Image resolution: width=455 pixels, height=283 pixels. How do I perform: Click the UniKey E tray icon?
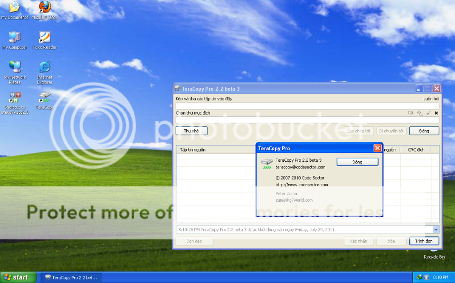pyautogui.click(x=427, y=277)
